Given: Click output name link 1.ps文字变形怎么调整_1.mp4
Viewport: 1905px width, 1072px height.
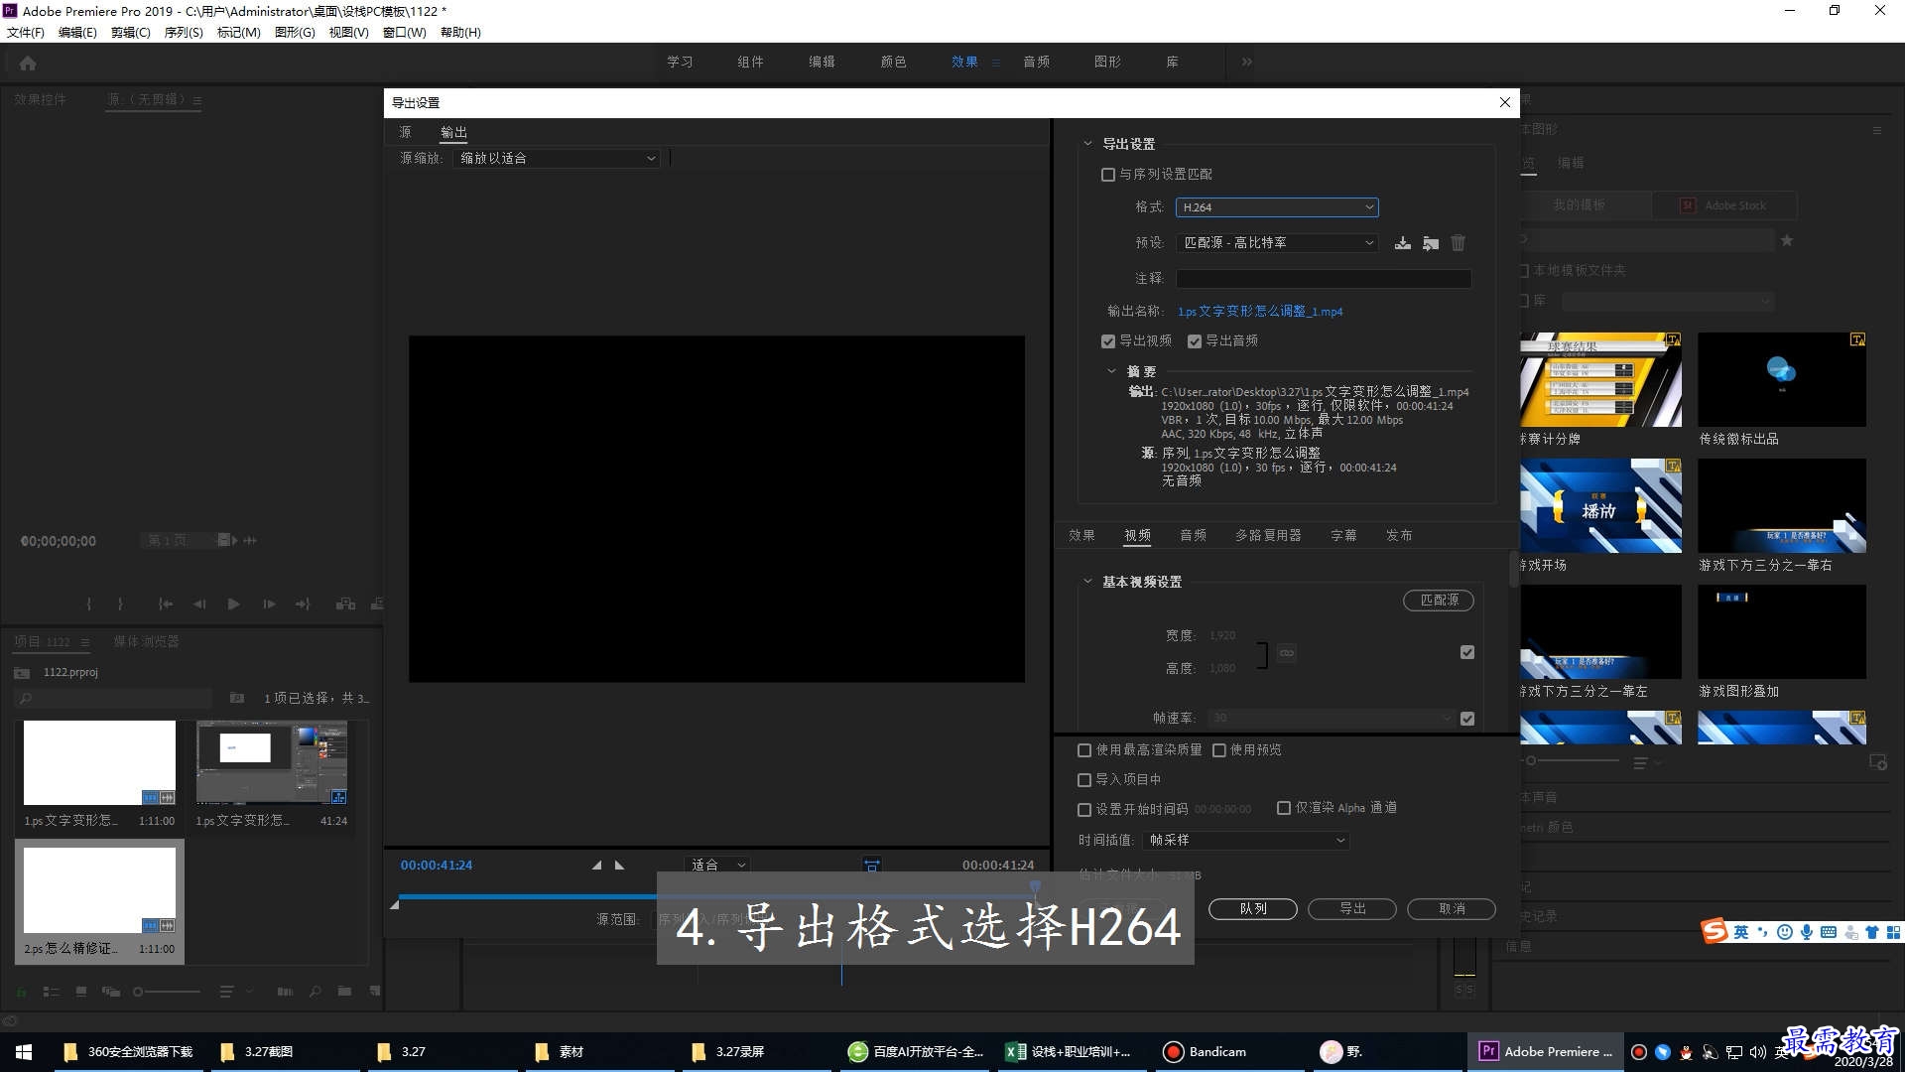Looking at the screenshot, I should click(1260, 312).
